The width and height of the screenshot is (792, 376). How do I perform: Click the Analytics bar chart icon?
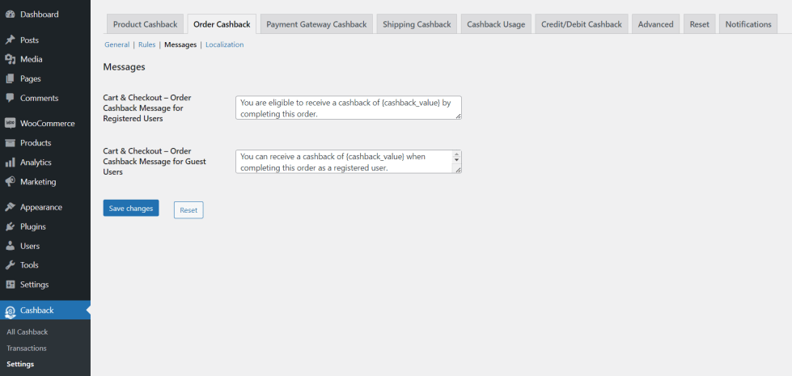coord(10,163)
